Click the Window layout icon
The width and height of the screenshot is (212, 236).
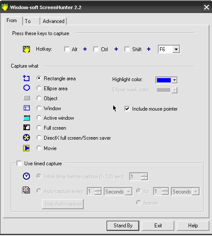pyautogui.click(x=26, y=108)
